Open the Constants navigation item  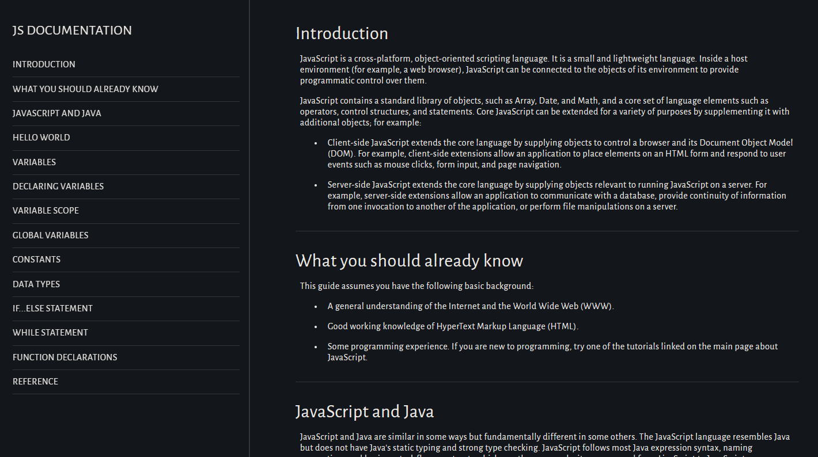36,260
